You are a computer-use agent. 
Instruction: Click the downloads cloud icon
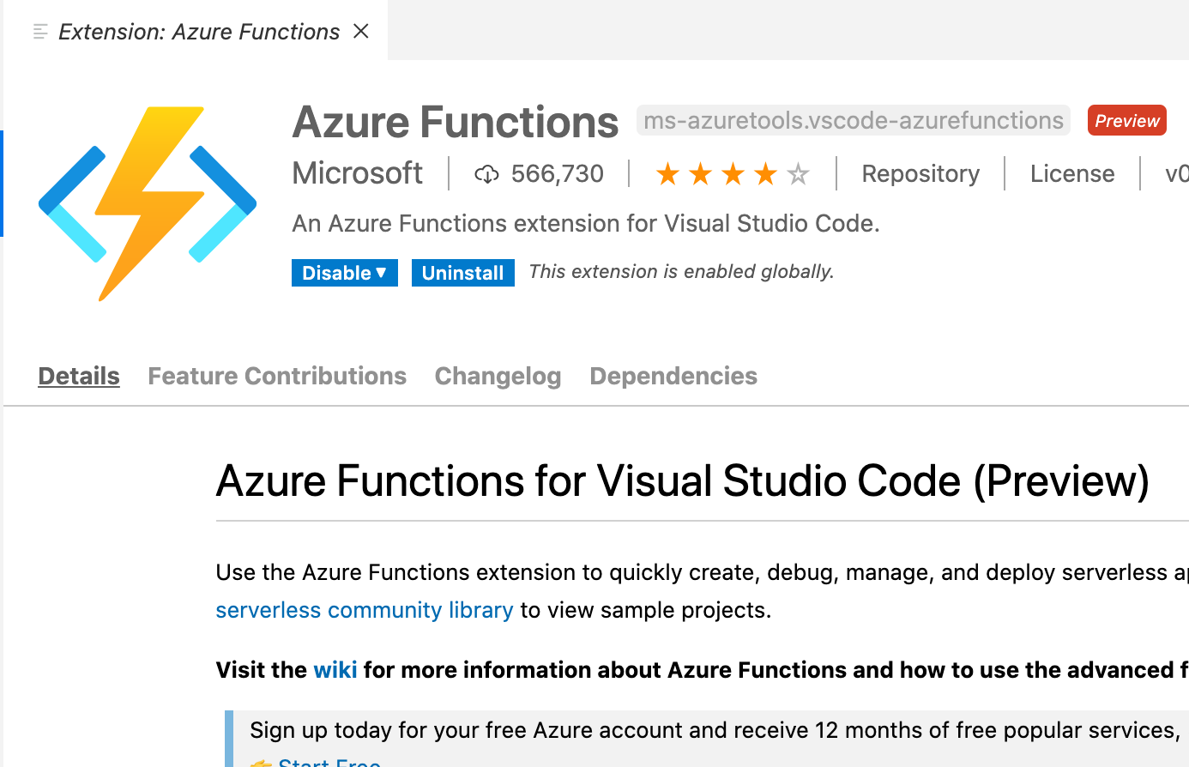pyautogui.click(x=488, y=173)
